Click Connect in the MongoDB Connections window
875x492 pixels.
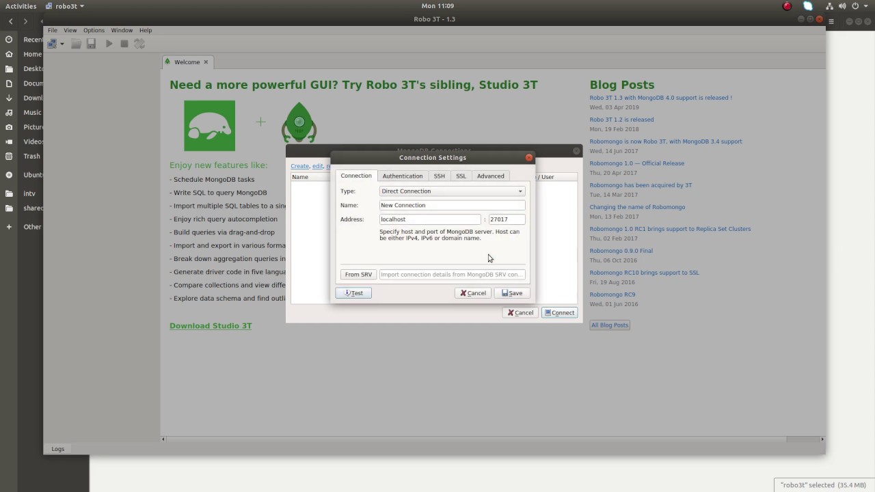coord(559,313)
